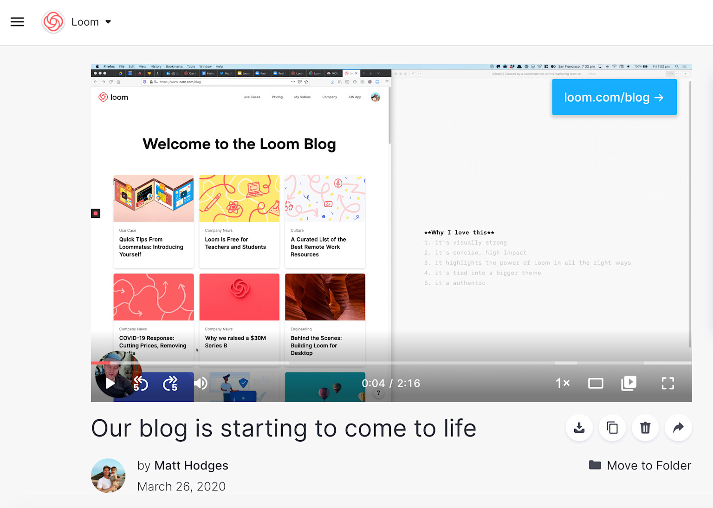Change the 1× playback speed
The height and width of the screenshot is (508, 713).
[x=563, y=383]
